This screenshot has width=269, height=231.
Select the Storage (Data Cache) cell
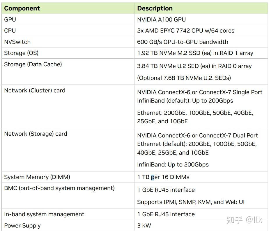click(x=68, y=71)
